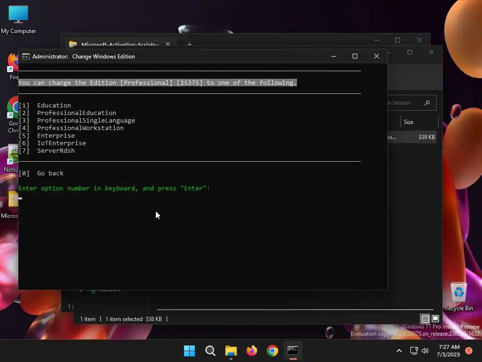This screenshot has width=482, height=362.
Task: Open network status in the system tray
Action: tap(414, 351)
